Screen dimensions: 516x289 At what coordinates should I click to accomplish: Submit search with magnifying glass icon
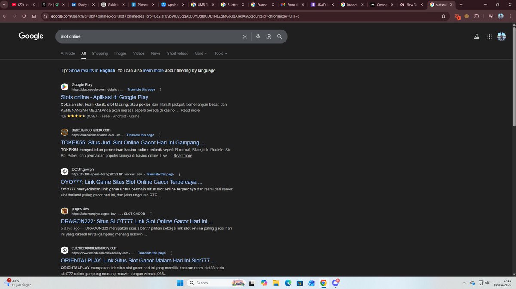click(x=279, y=36)
